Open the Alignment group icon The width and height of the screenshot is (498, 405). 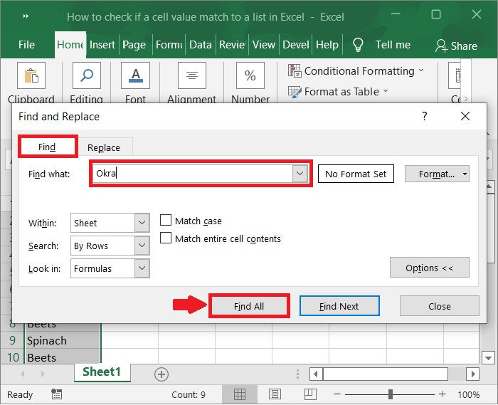(x=192, y=76)
